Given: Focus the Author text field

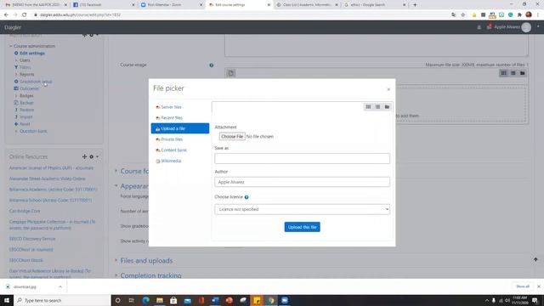Looking at the screenshot, I should pyautogui.click(x=302, y=182).
